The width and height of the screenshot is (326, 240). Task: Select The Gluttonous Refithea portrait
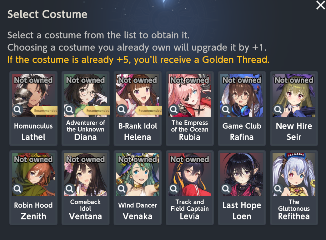coord(294,174)
